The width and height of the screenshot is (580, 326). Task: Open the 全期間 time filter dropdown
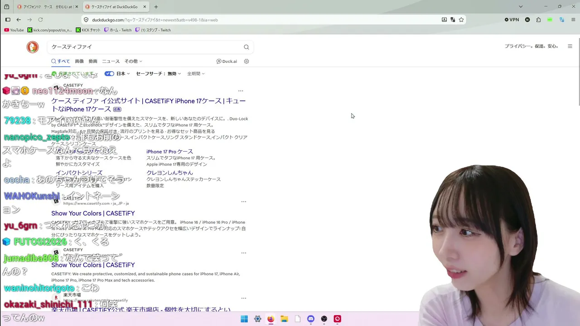coord(196,73)
